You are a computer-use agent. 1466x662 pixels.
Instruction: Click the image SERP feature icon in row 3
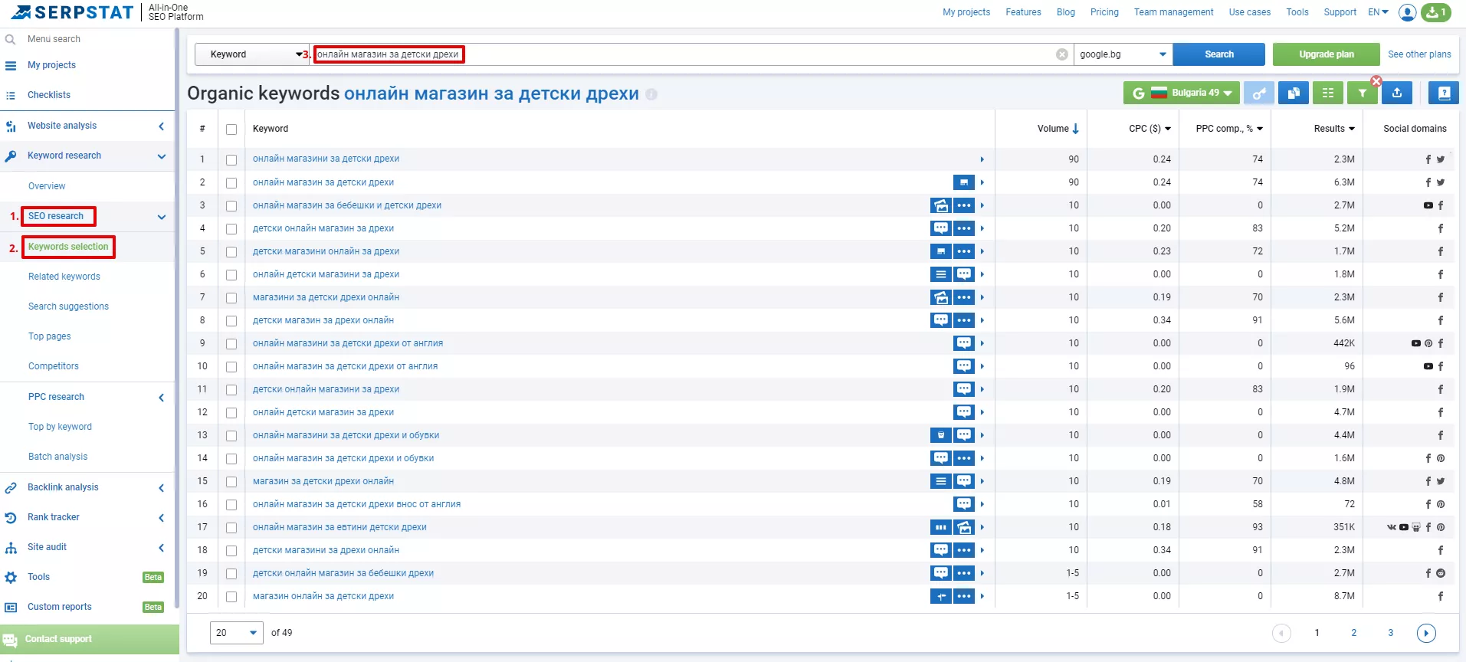(x=940, y=205)
